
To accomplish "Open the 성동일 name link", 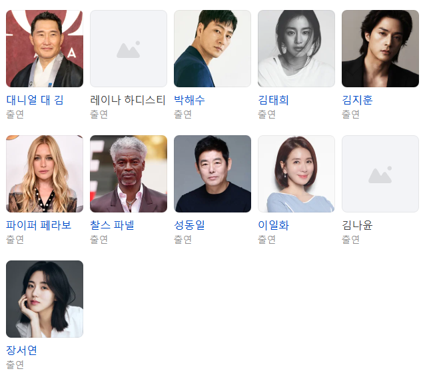I will [189, 225].
